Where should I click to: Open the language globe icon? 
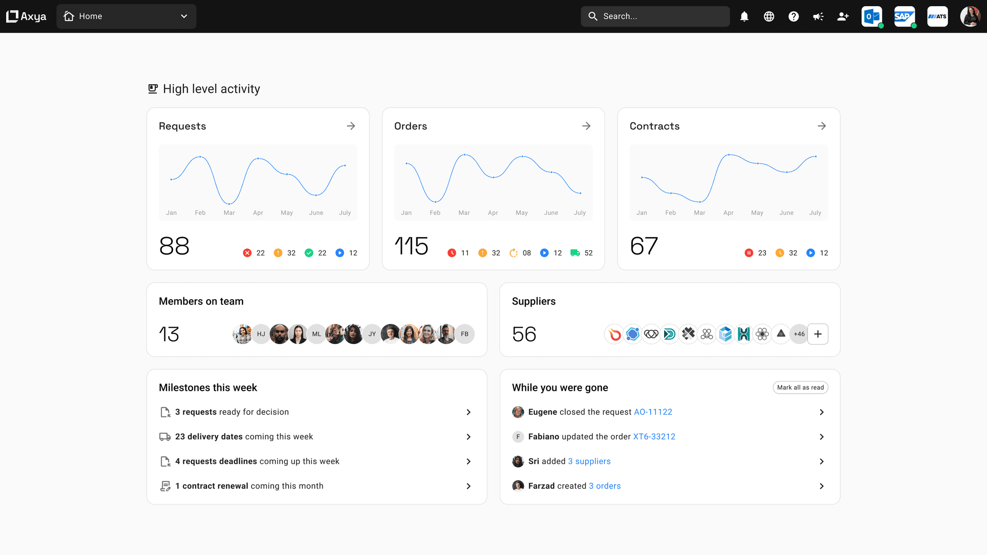click(769, 16)
